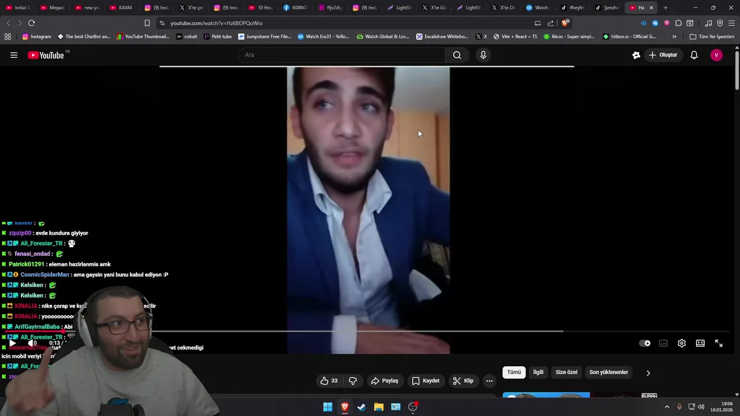Go back in browser history

point(8,23)
